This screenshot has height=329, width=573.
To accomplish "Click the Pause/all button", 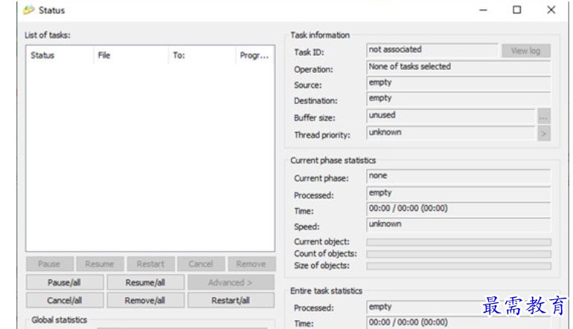I will (65, 282).
